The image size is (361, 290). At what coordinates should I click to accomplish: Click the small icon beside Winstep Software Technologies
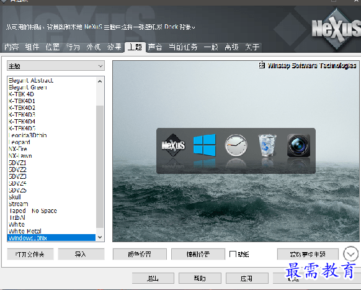click(x=262, y=65)
